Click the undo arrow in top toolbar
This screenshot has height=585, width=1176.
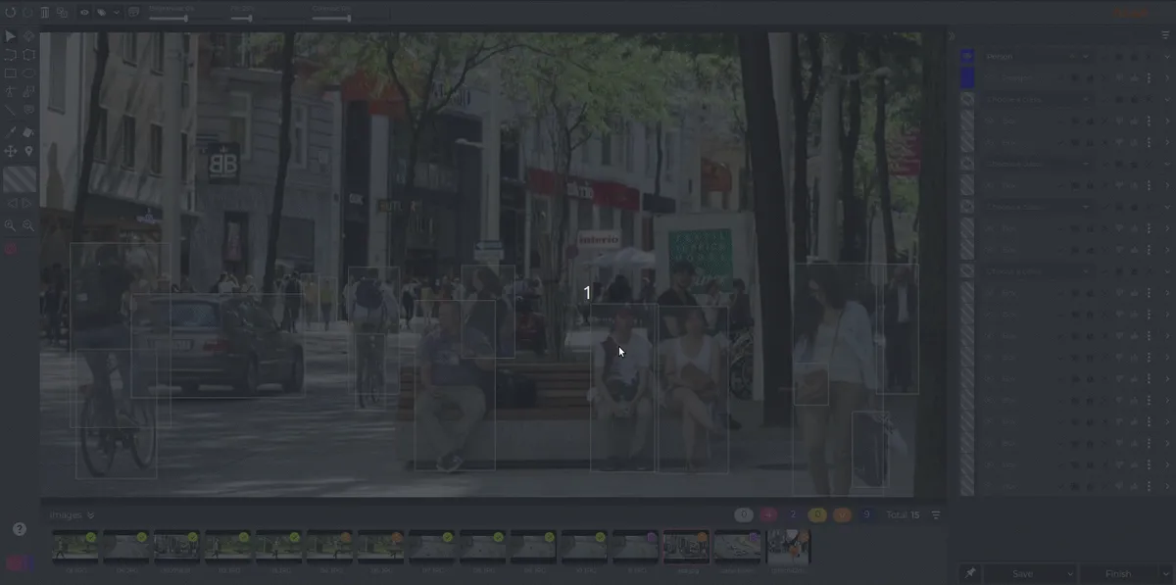tap(11, 13)
